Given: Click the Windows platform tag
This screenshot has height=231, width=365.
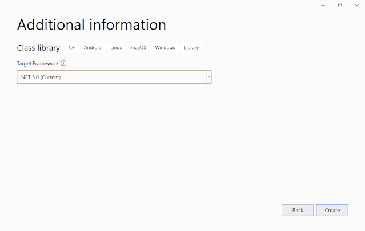Looking at the screenshot, I should (x=165, y=48).
